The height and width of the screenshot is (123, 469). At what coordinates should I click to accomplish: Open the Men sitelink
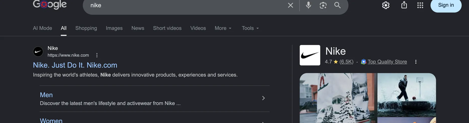tap(46, 95)
